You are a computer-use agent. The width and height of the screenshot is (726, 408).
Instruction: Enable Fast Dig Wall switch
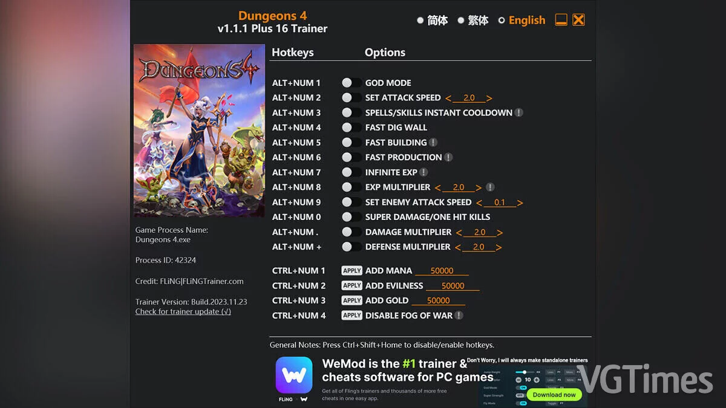pyautogui.click(x=352, y=128)
